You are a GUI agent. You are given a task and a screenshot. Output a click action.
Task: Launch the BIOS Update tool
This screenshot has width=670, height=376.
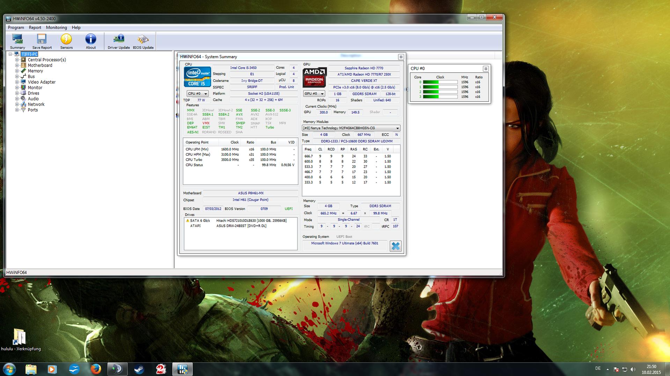pyautogui.click(x=143, y=41)
